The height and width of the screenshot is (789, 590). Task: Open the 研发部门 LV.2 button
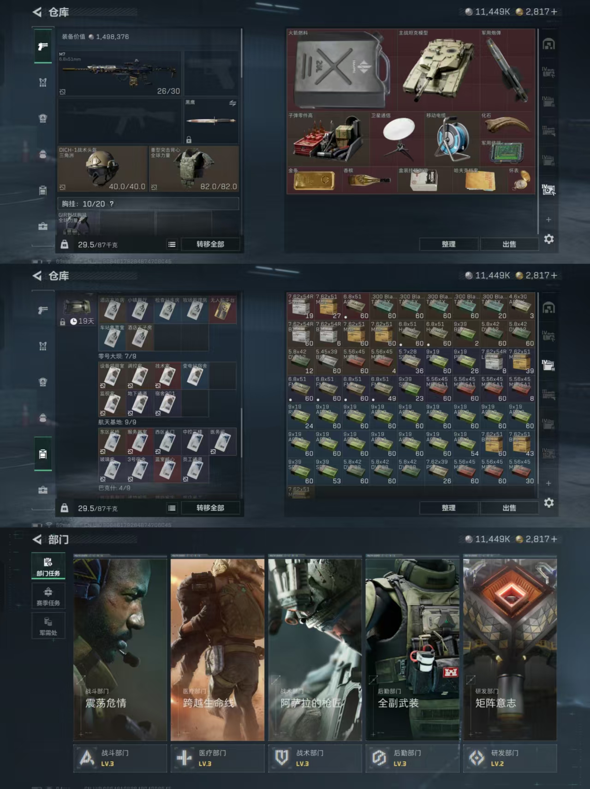510,758
